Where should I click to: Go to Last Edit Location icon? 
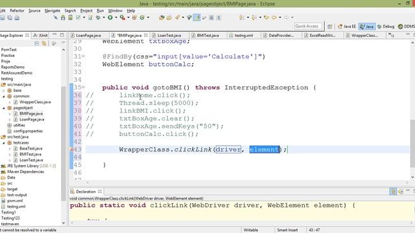267,17
